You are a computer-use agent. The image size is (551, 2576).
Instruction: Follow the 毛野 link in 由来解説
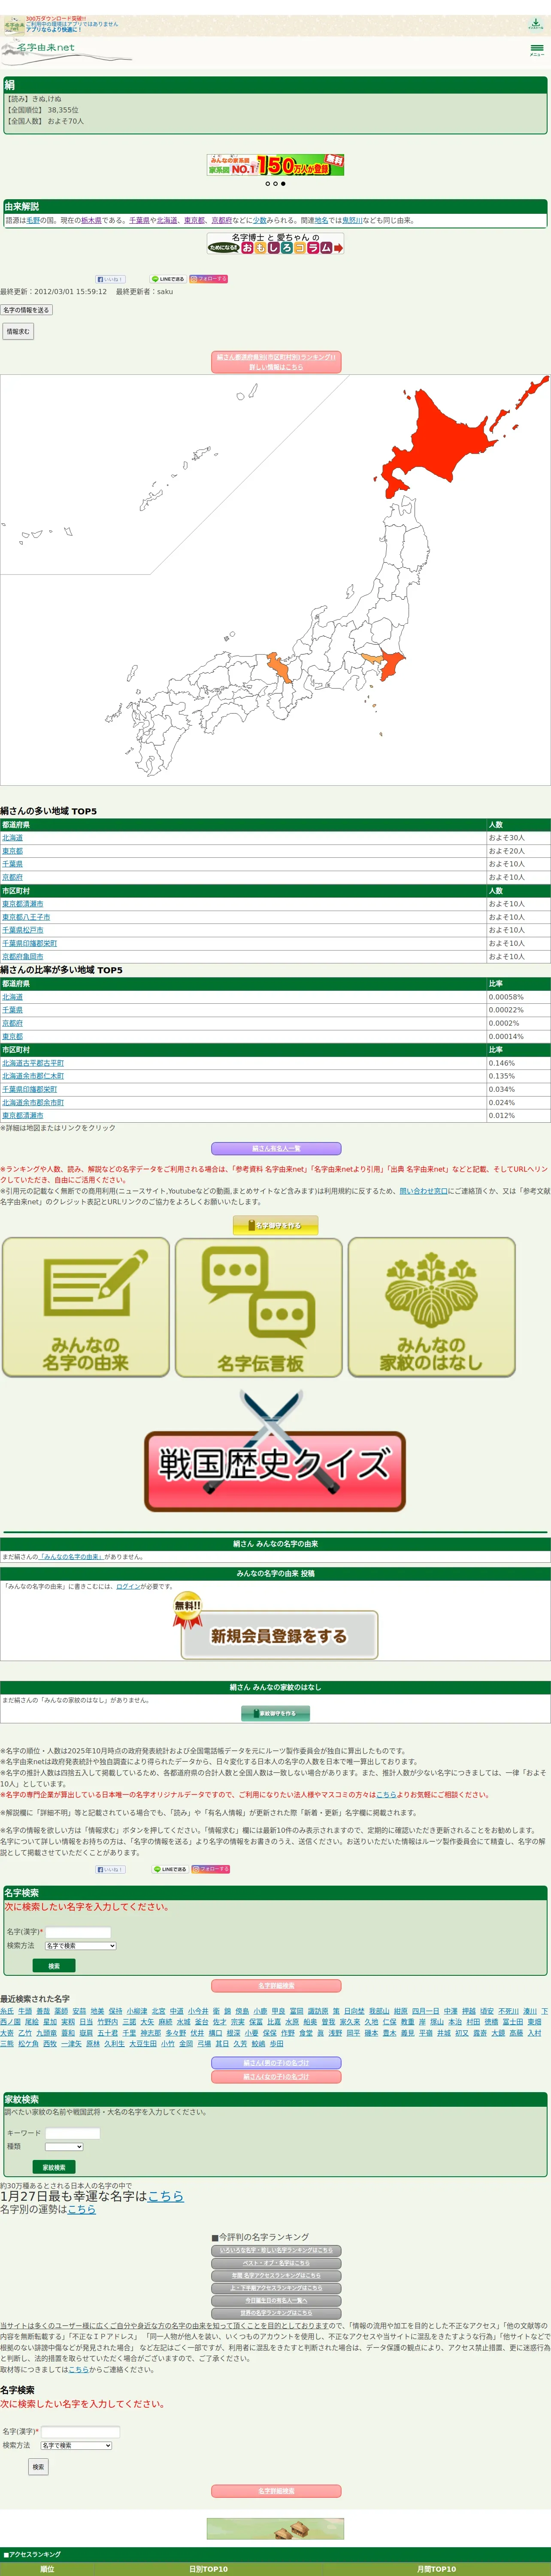point(33,220)
